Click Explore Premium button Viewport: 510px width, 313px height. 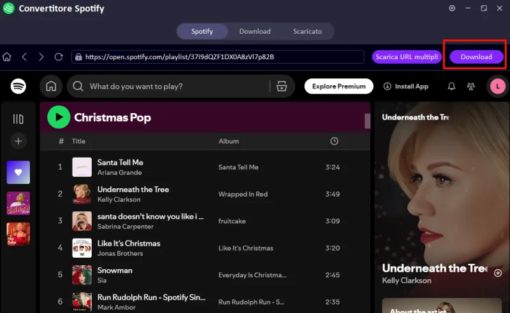tap(339, 87)
